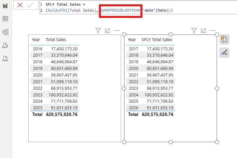
Task: Grab top-center resize handle of SPLY visual
Action: [171, 34]
